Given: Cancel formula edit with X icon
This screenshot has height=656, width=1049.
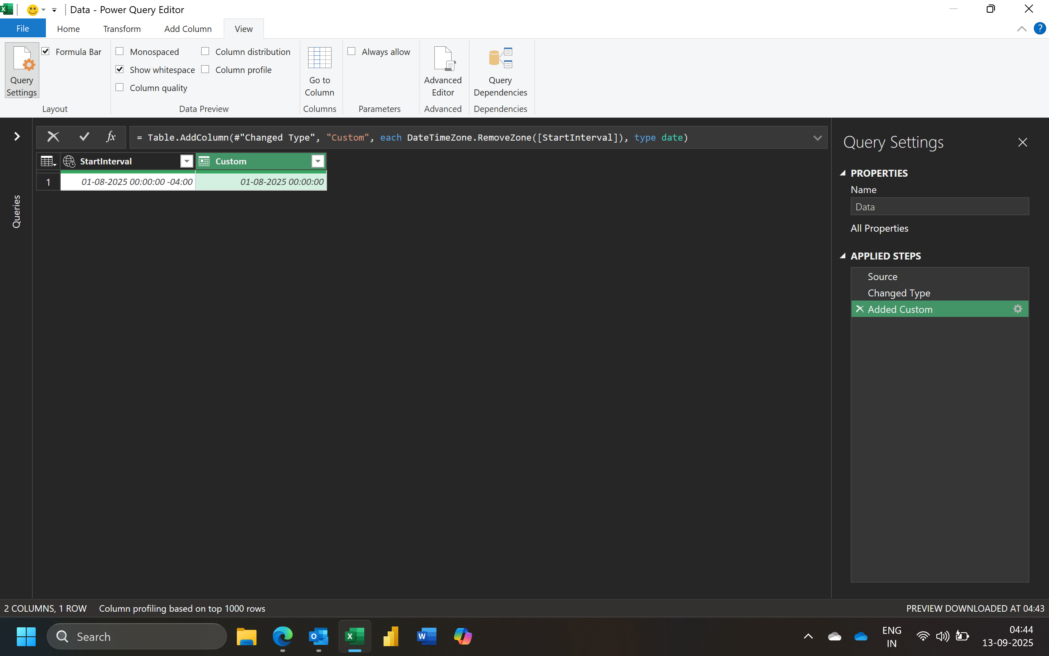Looking at the screenshot, I should point(53,137).
